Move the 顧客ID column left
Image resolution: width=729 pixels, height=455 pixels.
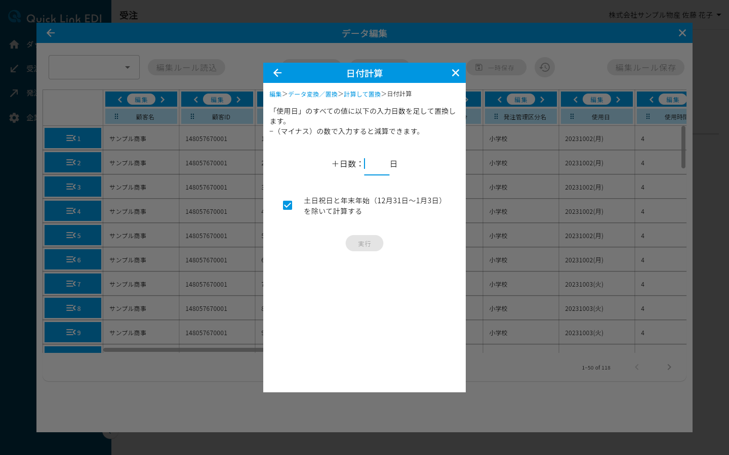[196, 100]
